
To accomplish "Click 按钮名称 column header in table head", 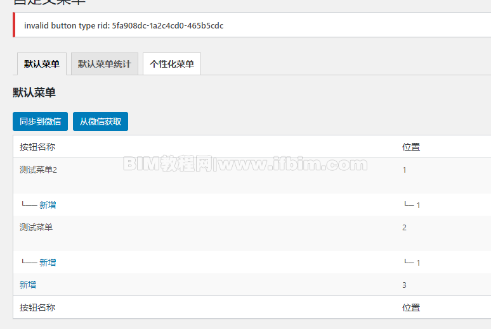I will 37,147.
